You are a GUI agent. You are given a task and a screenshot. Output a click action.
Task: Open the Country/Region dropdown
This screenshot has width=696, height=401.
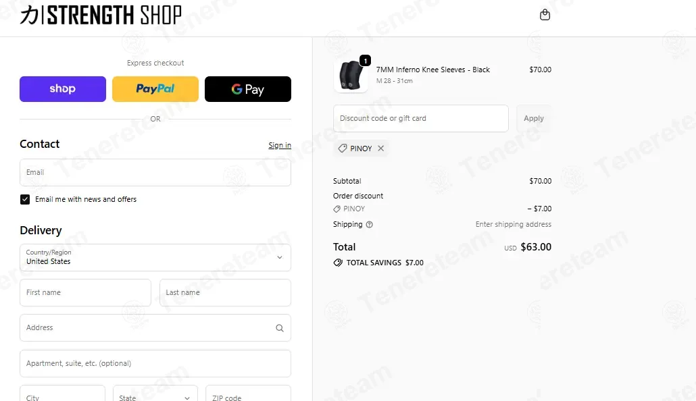click(x=155, y=257)
